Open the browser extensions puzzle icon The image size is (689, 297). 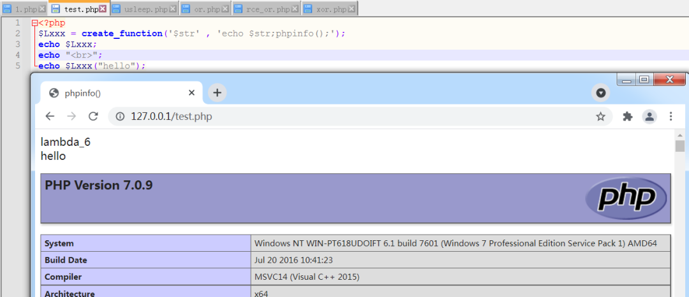[628, 116]
